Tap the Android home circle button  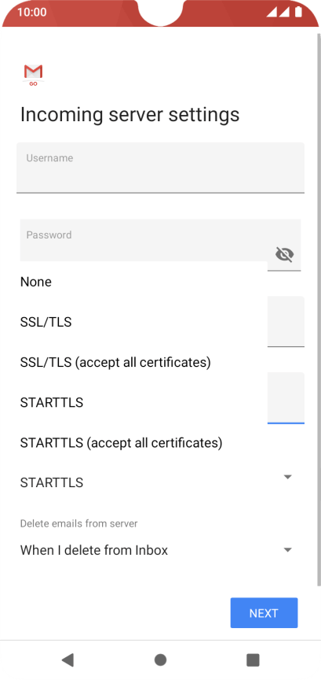tap(160, 660)
